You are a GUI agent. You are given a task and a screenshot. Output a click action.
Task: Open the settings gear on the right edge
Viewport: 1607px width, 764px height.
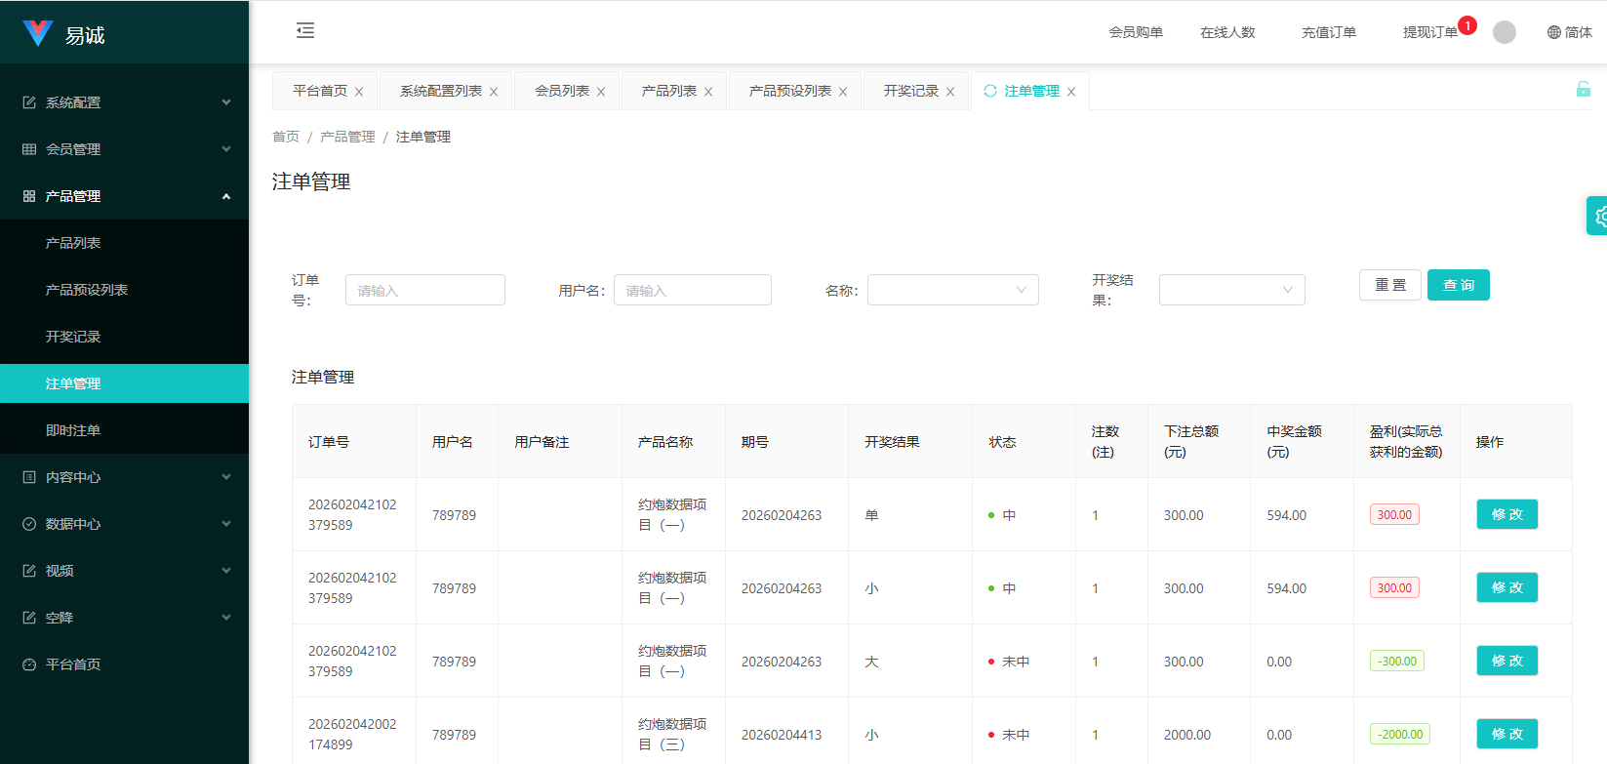click(1598, 217)
